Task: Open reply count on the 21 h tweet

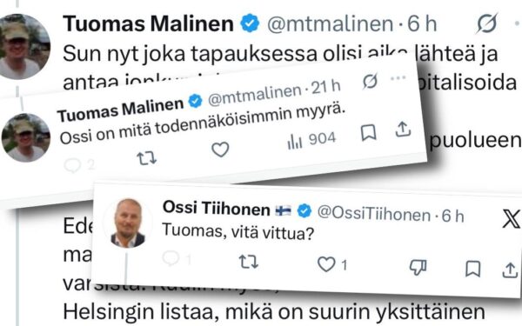Action: pyautogui.click(x=79, y=165)
